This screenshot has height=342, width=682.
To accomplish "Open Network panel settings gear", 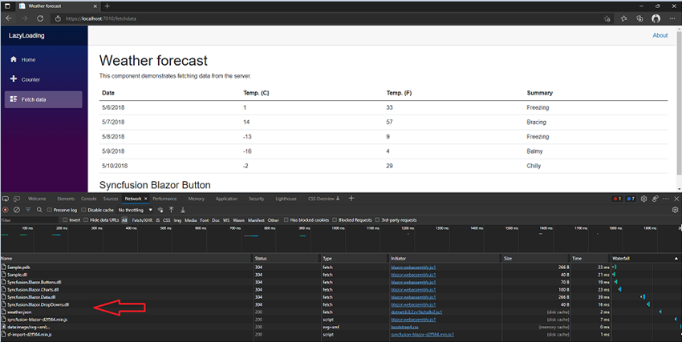I will click(675, 210).
